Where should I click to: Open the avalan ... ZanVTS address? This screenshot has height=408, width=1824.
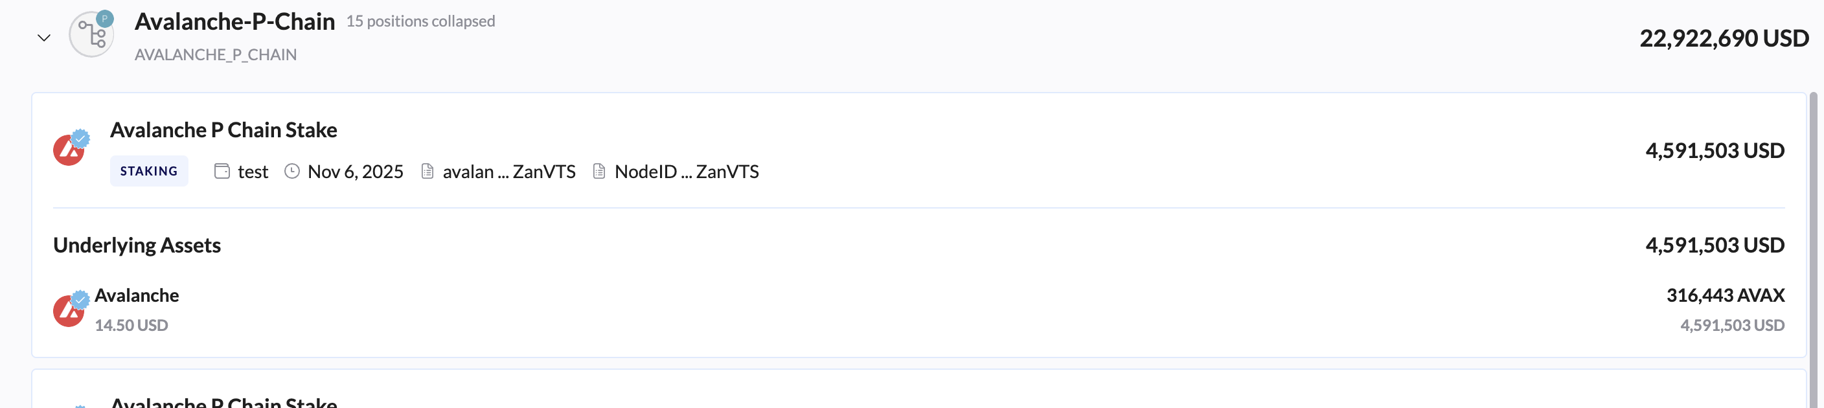tap(508, 172)
